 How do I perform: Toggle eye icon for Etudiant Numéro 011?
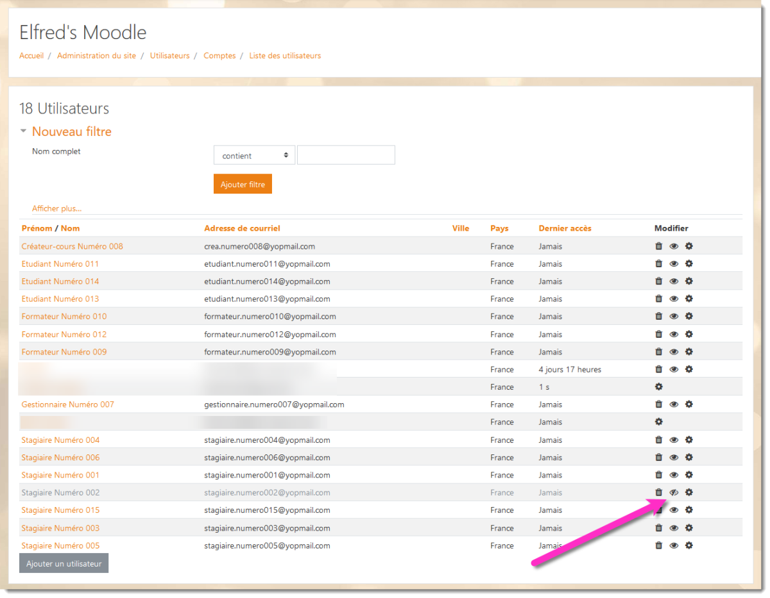point(674,263)
